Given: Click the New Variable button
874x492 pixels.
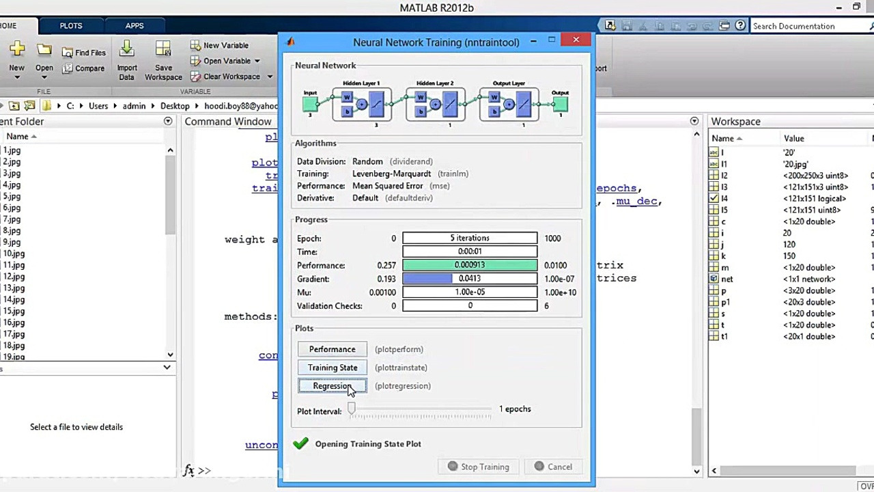Looking at the screenshot, I should tap(220, 45).
